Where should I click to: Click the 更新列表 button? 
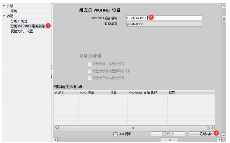(x=168, y=134)
